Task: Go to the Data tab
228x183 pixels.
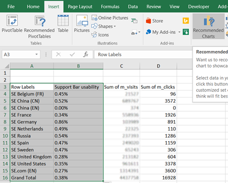Action: coord(133,7)
